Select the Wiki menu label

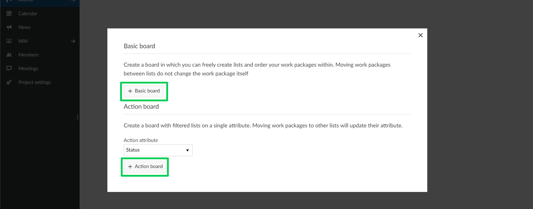click(x=23, y=41)
